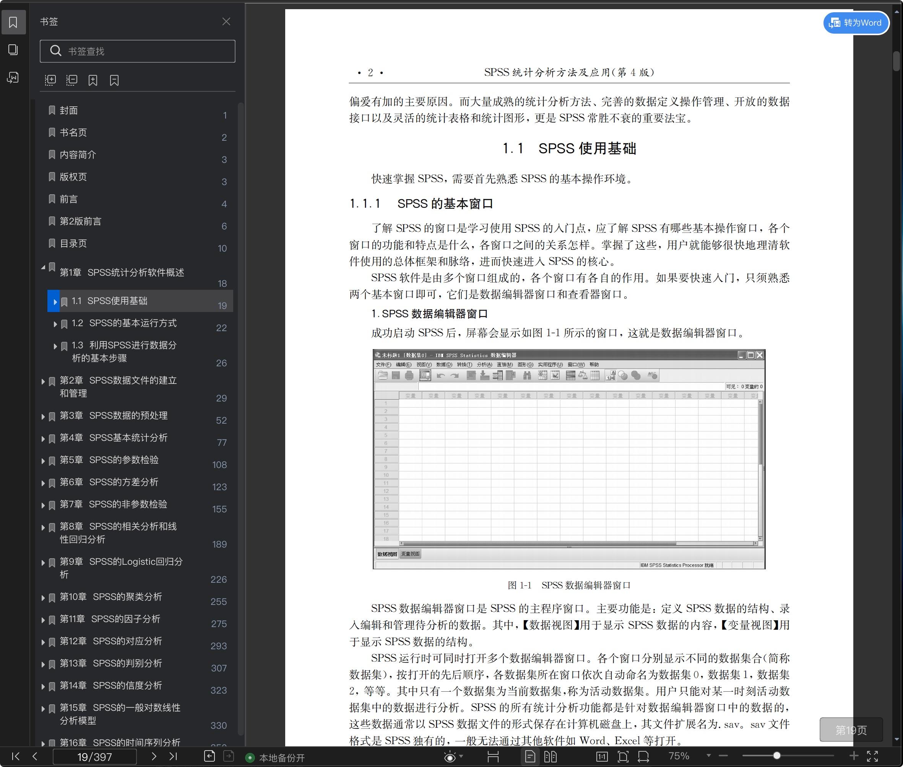This screenshot has width=903, height=767.
Task: Click fit page icon
Action: click(x=623, y=757)
